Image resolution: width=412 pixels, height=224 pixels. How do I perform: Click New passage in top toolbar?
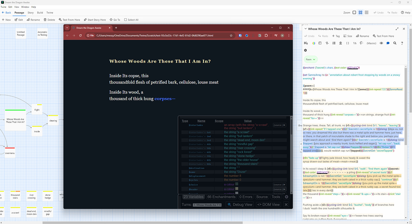pyautogui.click(x=6, y=20)
